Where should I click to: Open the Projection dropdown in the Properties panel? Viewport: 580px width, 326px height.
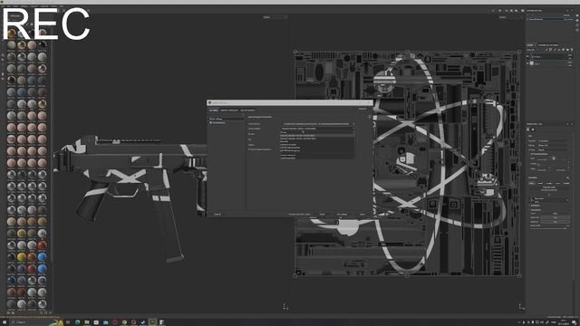pyautogui.click(x=554, y=141)
